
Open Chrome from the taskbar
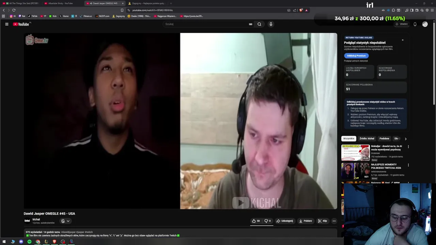pos(38,242)
